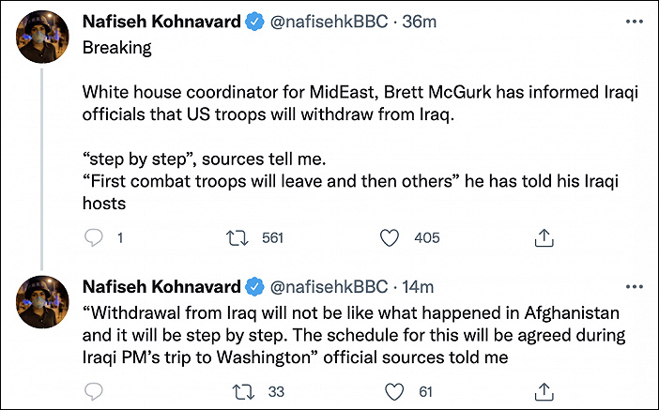Open @nafisehkBBC handle in second tweet
659x410 pixels.
coord(329,285)
